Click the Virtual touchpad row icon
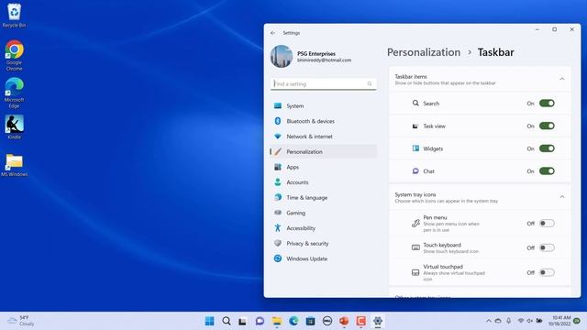 [x=415, y=272]
